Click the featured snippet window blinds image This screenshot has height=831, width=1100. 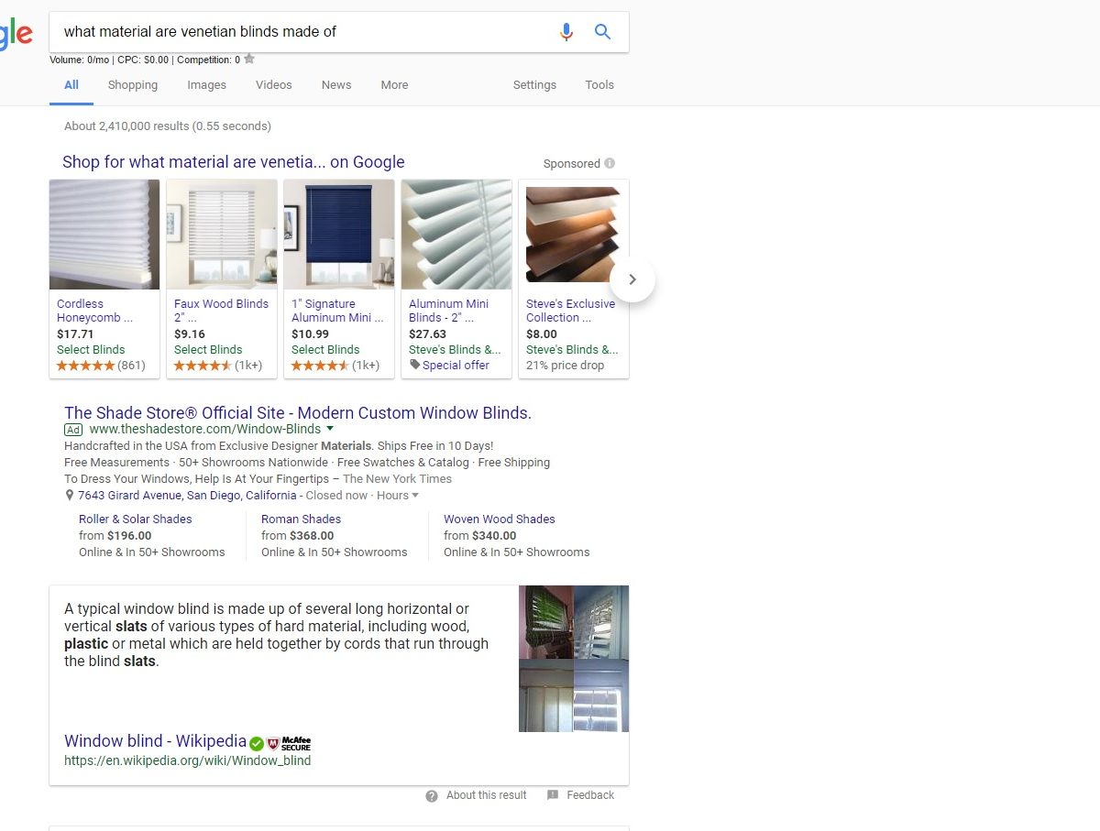click(x=574, y=659)
